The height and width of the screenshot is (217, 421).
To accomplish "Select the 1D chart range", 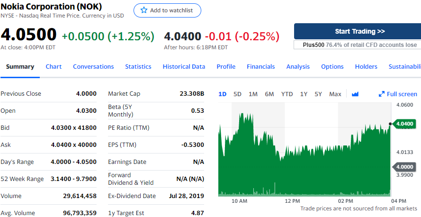I will click(x=223, y=94).
